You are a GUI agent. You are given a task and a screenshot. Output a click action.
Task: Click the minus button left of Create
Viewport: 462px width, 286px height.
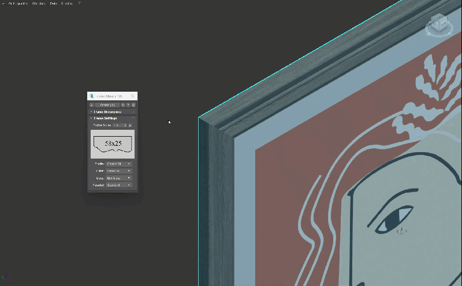(x=92, y=105)
